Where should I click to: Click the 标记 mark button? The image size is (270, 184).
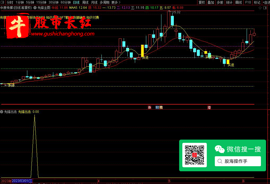[257, 2]
